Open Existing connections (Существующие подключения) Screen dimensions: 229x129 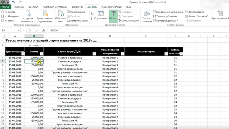pos(45,17)
